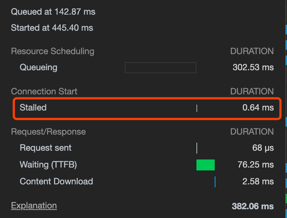Click the 76.25 ms TTFB duration
This screenshot has height=218, width=287.
[256, 165]
